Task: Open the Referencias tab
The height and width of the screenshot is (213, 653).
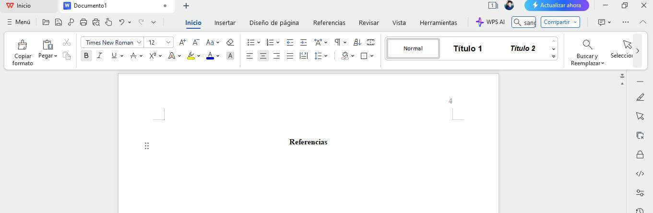Action: click(329, 23)
